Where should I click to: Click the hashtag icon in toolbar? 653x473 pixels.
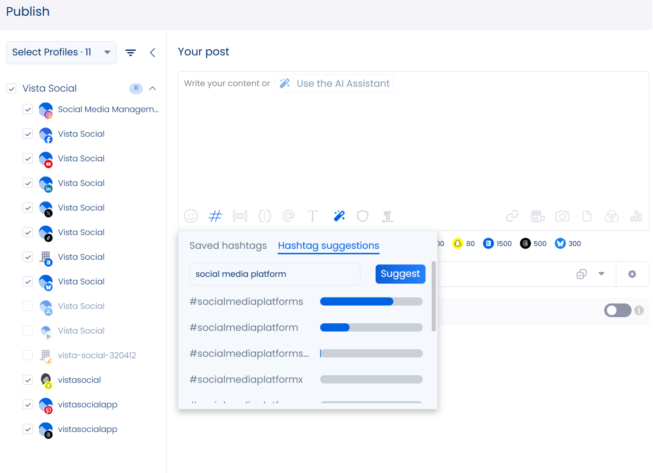(x=215, y=216)
